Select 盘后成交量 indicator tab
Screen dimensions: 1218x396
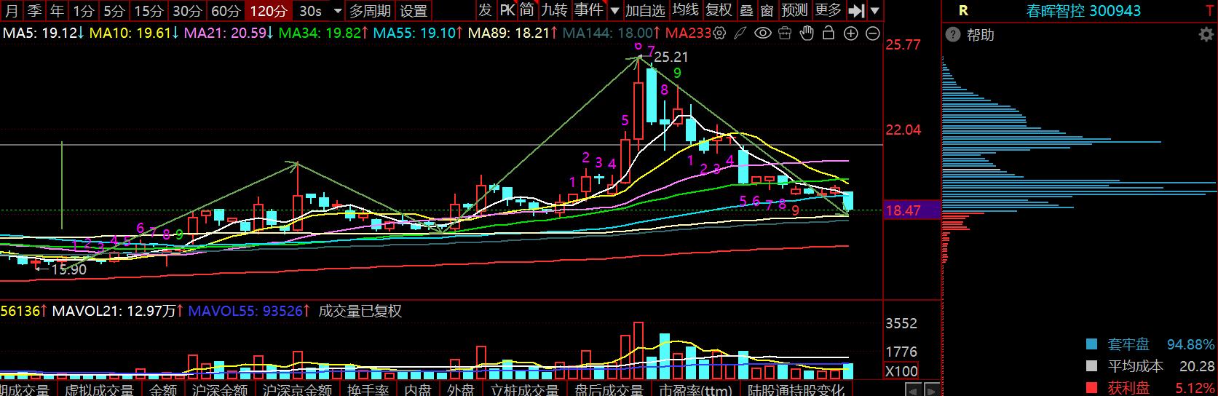[609, 389]
